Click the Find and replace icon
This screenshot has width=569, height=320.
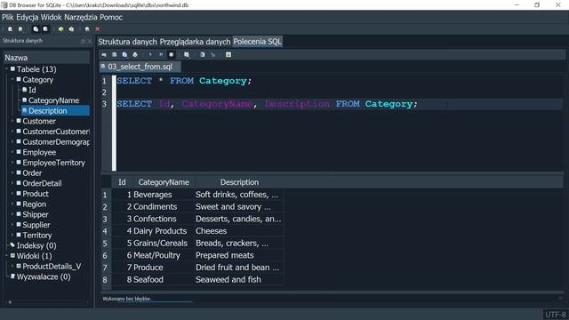[213, 55]
